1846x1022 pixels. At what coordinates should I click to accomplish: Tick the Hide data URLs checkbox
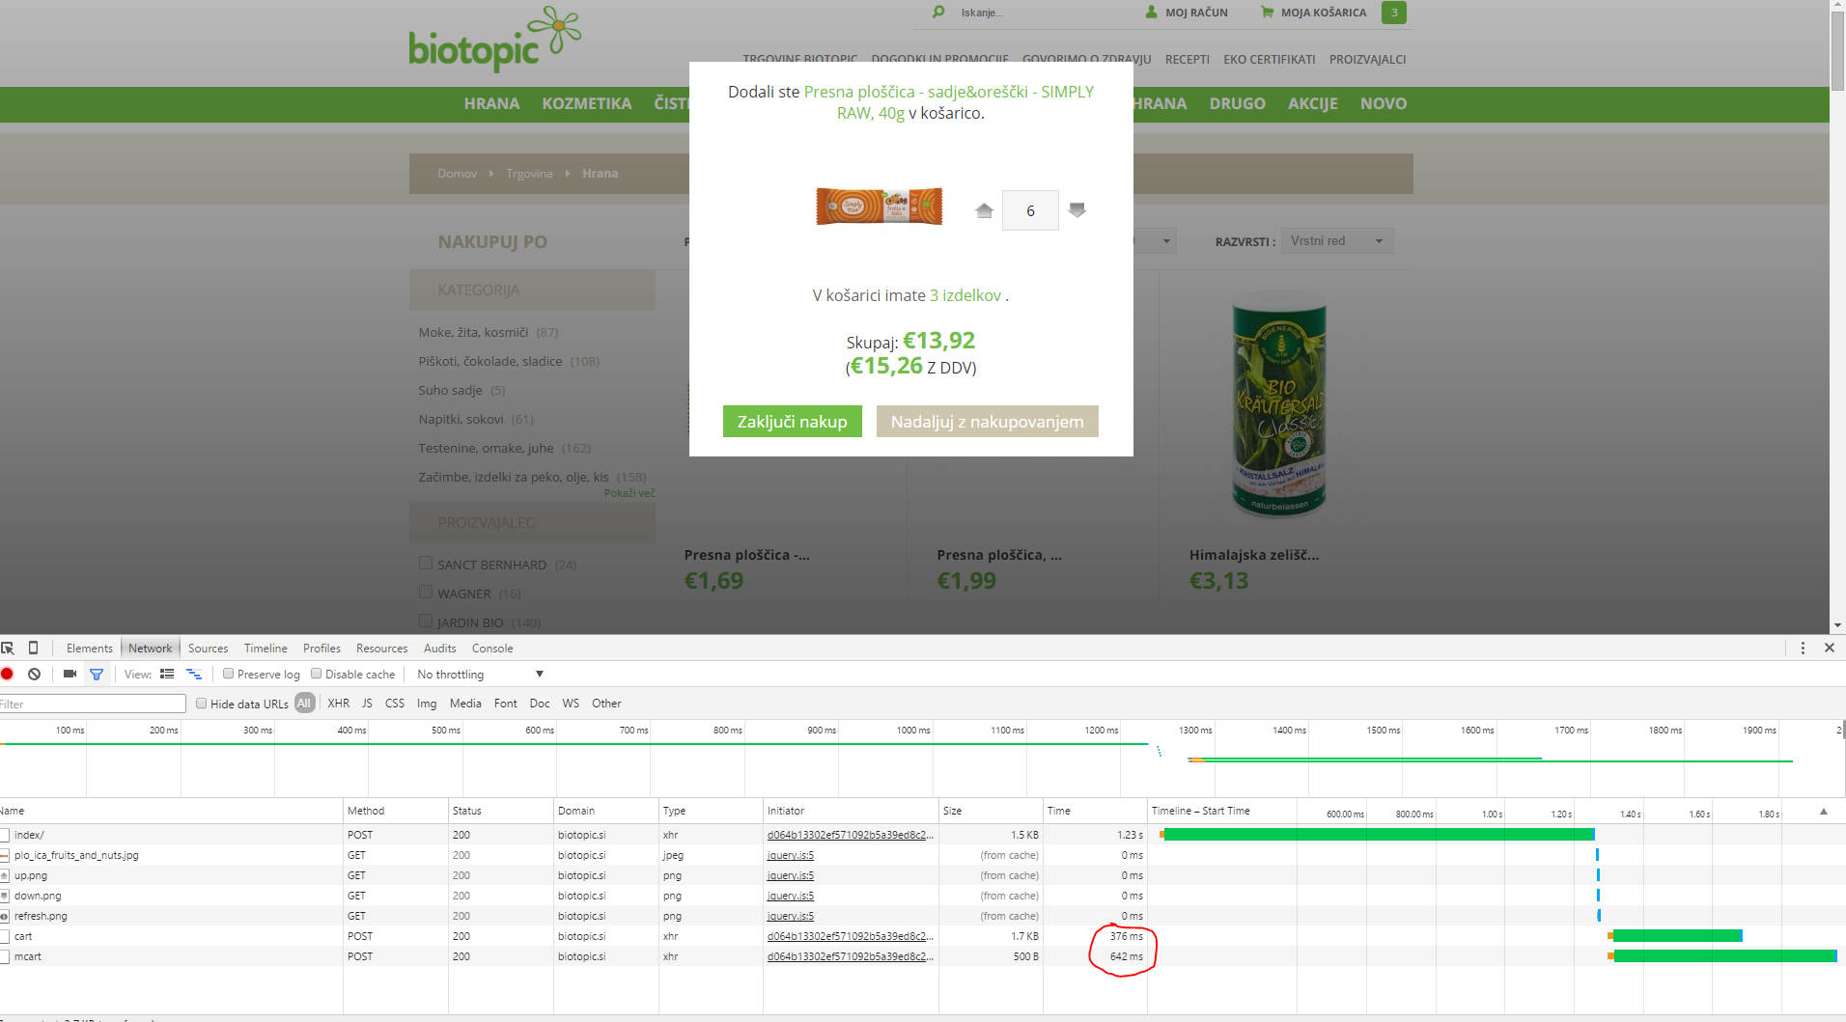202,704
